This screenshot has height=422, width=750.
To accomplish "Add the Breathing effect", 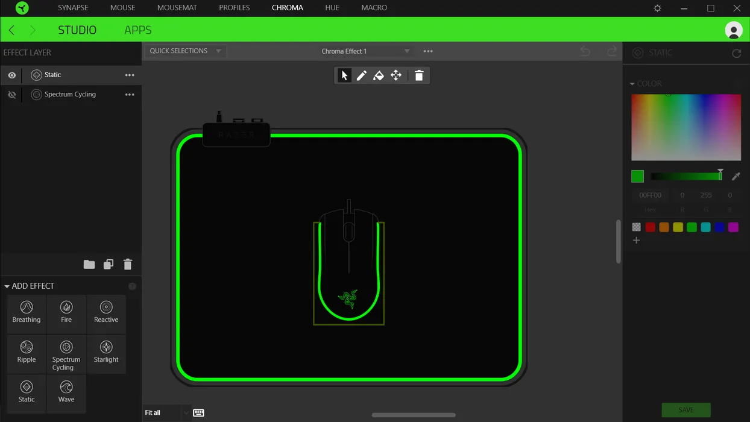I will coord(27,314).
